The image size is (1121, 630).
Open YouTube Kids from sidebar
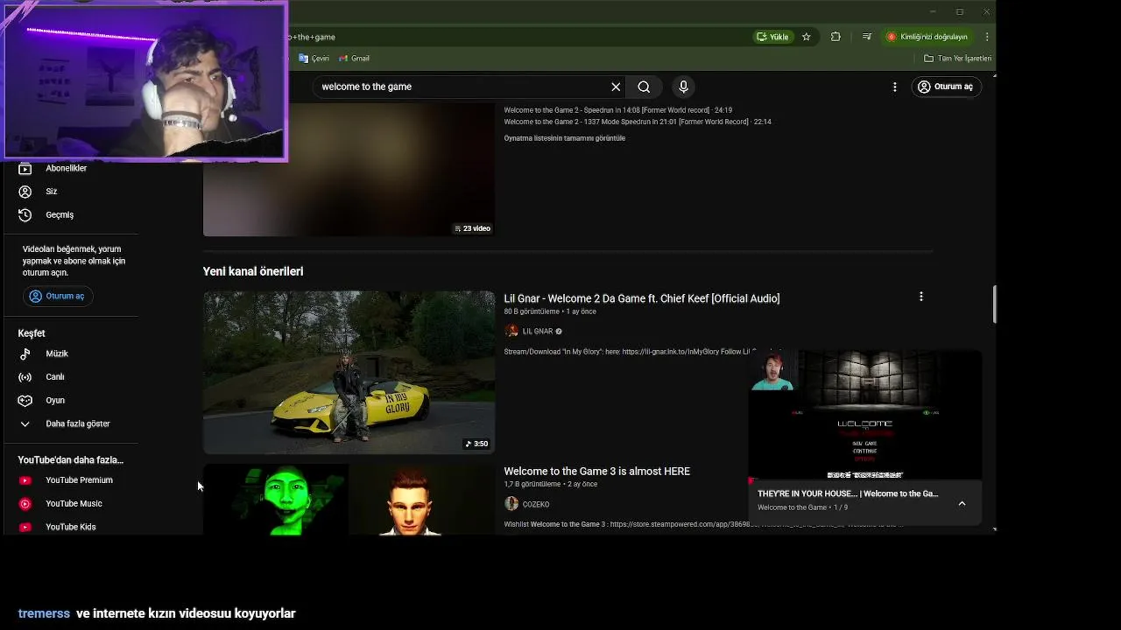tap(70, 527)
